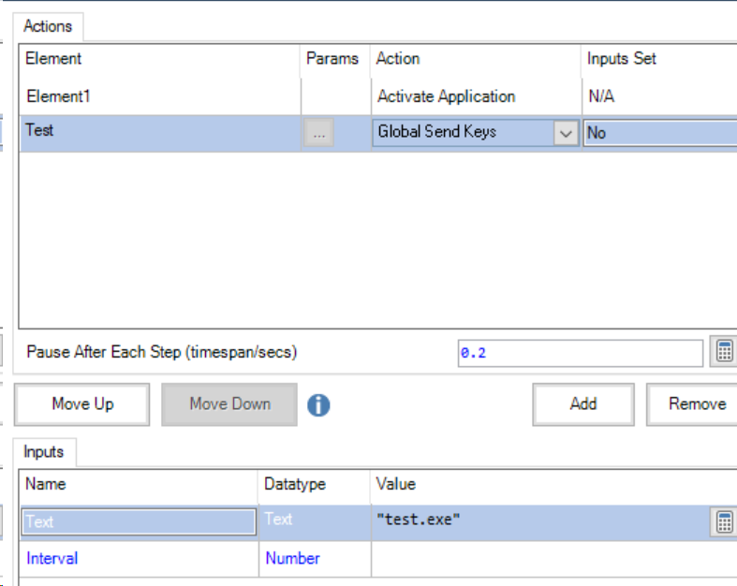Viewport: 737px width, 586px height.
Task: Click Add to create new action
Action: click(x=582, y=404)
